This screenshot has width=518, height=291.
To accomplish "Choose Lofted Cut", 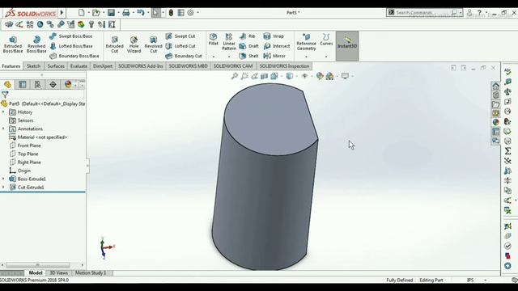I will pos(180,46).
